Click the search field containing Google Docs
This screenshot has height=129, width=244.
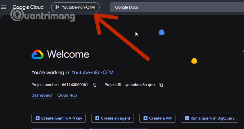point(177,7)
